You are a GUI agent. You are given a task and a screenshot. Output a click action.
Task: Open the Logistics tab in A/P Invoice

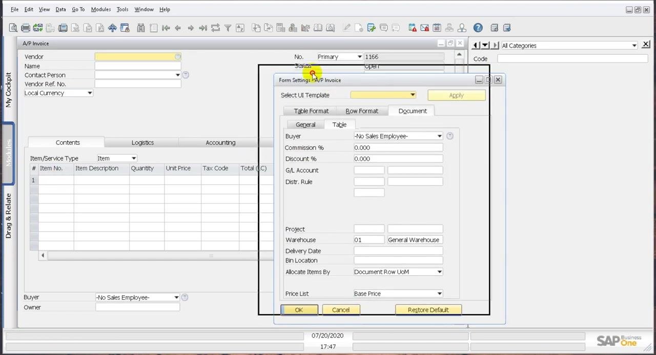[142, 143]
